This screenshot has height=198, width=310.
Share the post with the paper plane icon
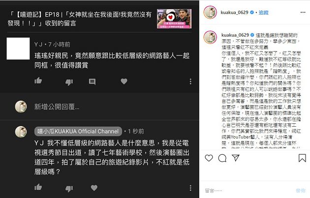point(236,158)
